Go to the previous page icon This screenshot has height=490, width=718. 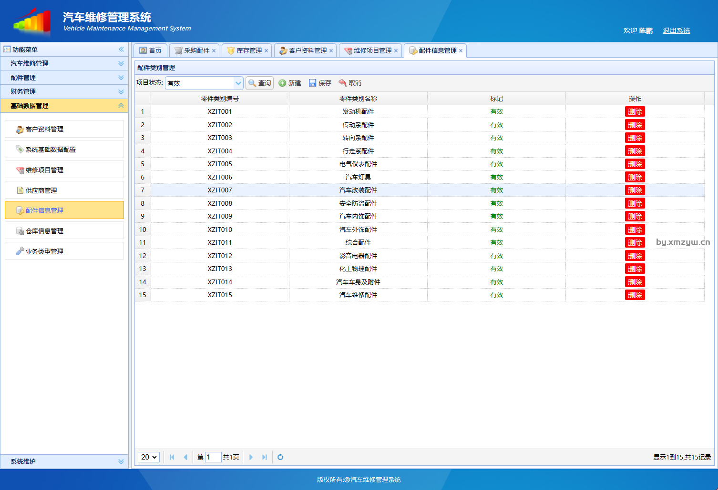185,457
